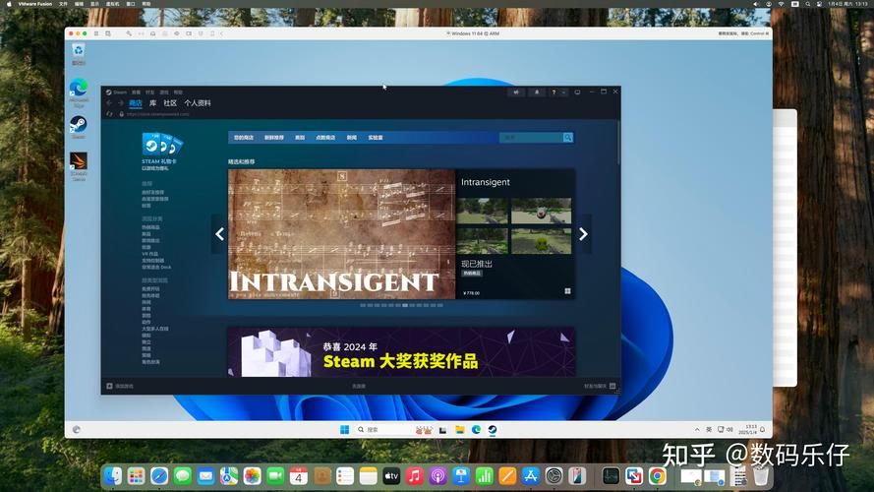
Task: Open the 新闻 News link in store nav
Action: pyautogui.click(x=352, y=137)
